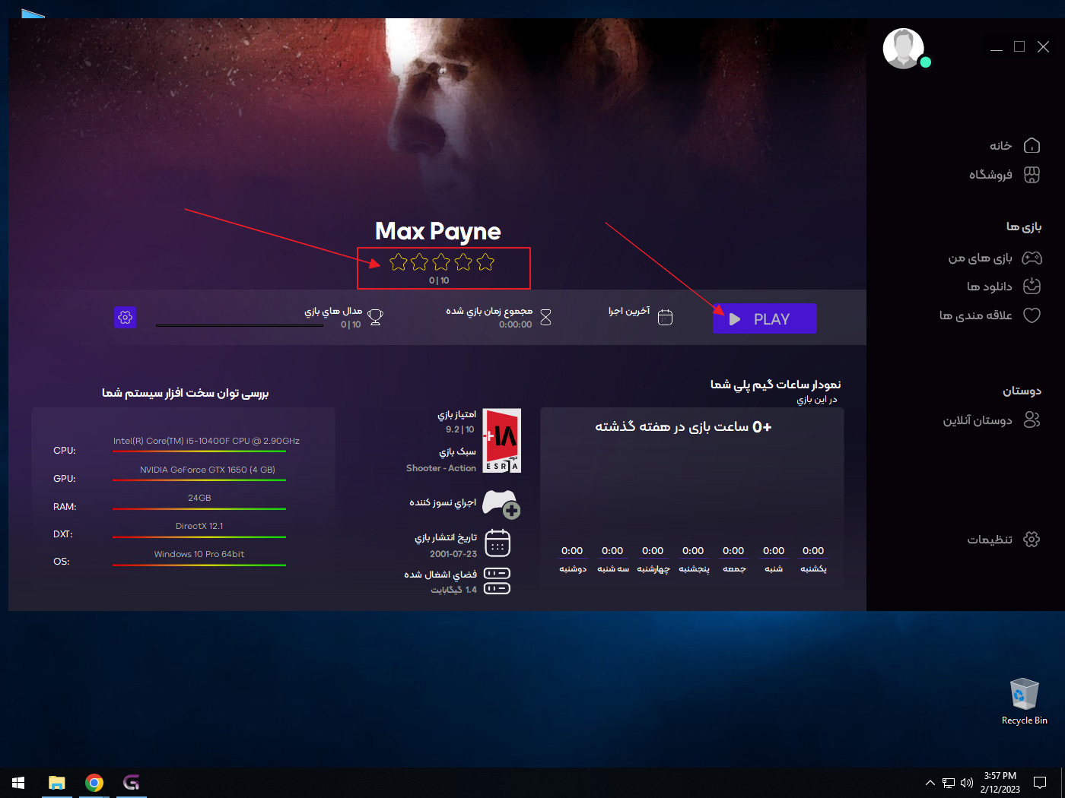
Task: Rate Max Payne with the fifth star
Action: 485,263
